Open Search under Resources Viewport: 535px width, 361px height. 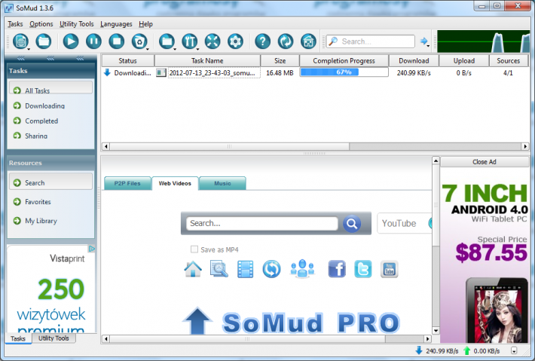[x=50, y=183]
